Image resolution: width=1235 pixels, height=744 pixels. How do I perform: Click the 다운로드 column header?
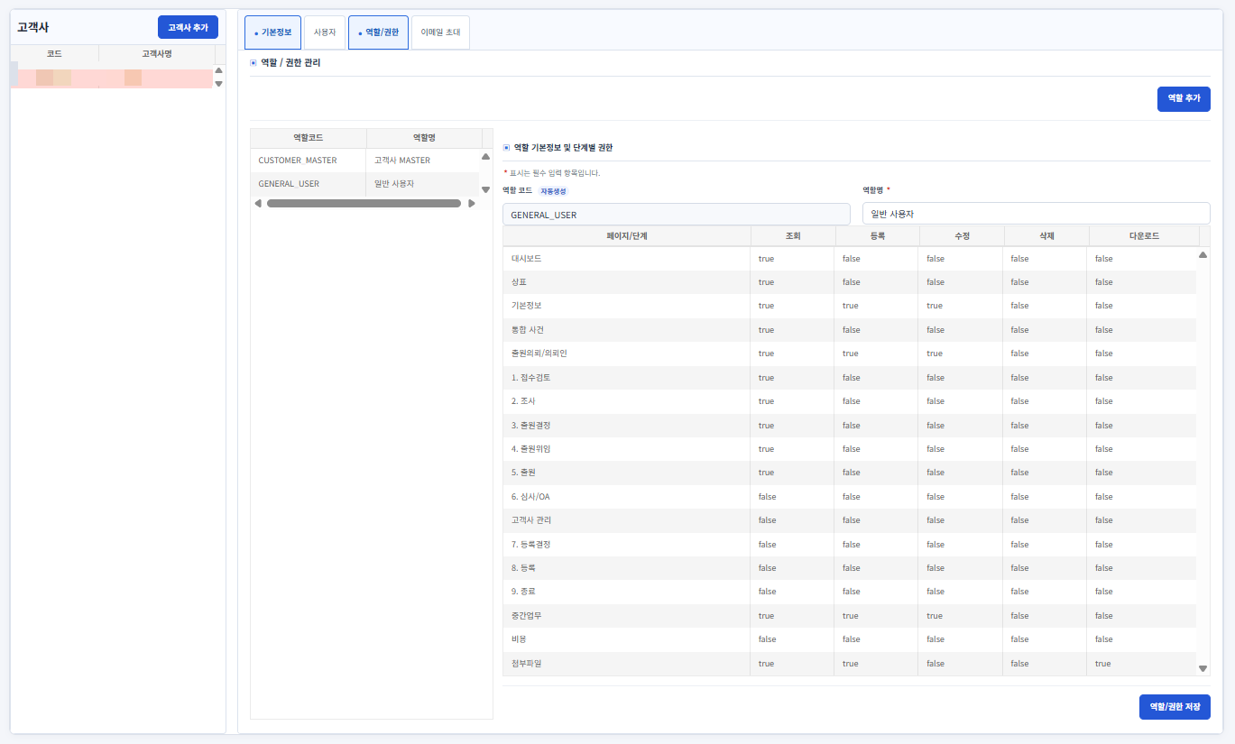click(1144, 236)
